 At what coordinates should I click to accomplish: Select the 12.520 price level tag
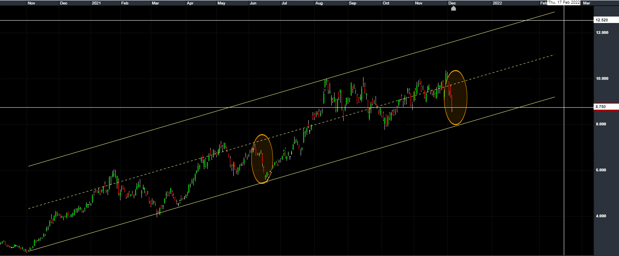click(607, 20)
